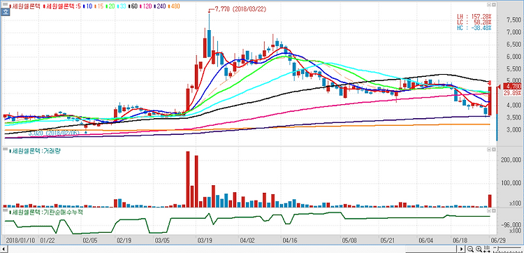The image size is (524, 253).
Task: Select the 20-day moving average legend
Action: coord(110,6)
